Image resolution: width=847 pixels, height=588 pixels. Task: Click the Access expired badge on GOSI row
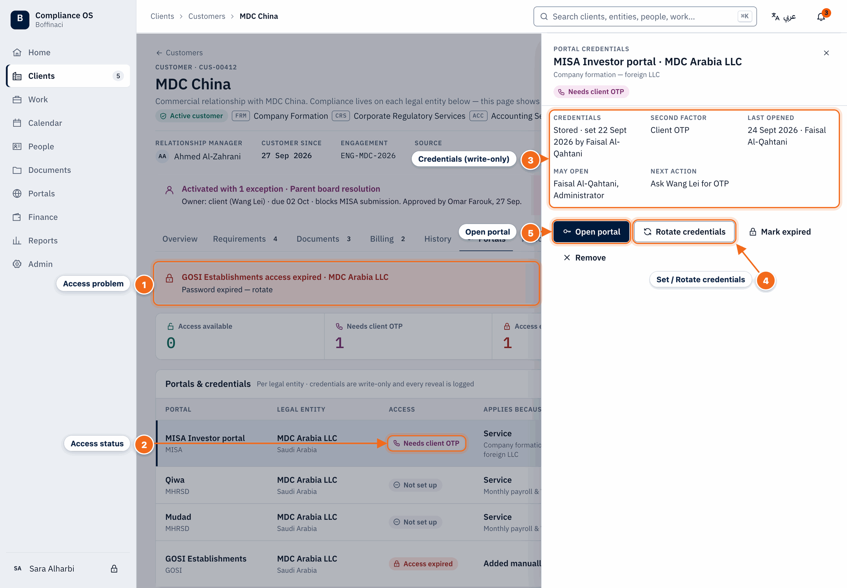[423, 564]
